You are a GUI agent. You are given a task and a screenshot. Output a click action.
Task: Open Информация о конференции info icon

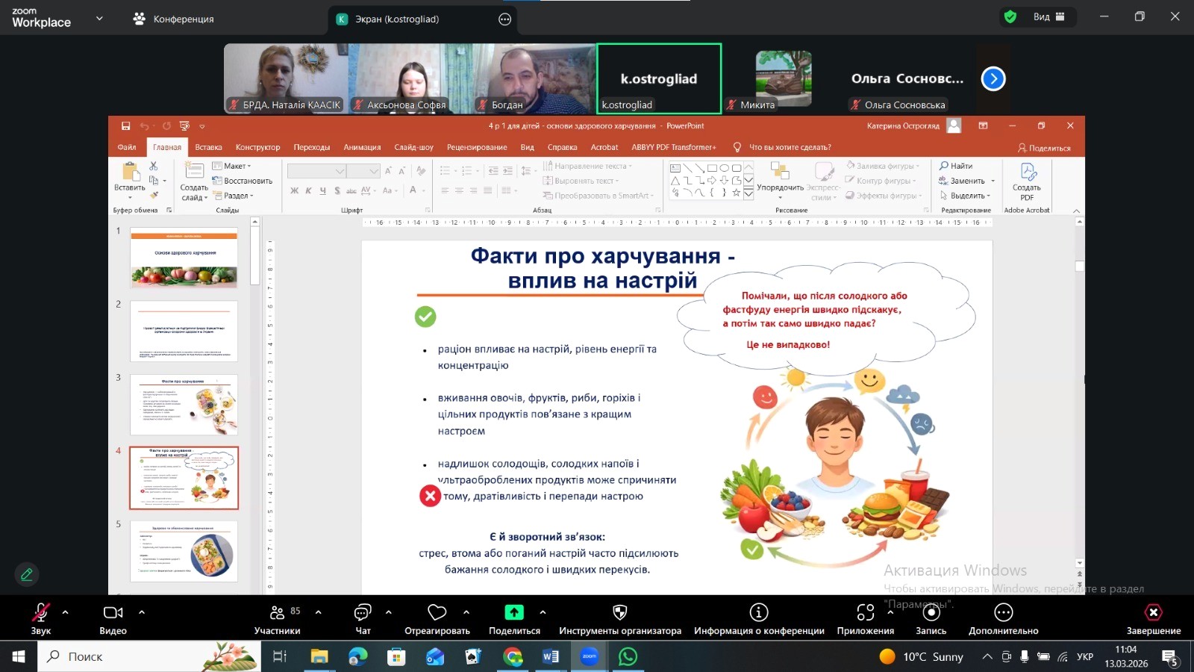coord(759,613)
